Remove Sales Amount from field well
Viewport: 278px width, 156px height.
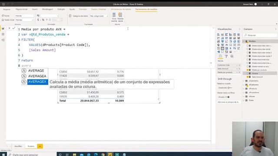tap(239, 68)
